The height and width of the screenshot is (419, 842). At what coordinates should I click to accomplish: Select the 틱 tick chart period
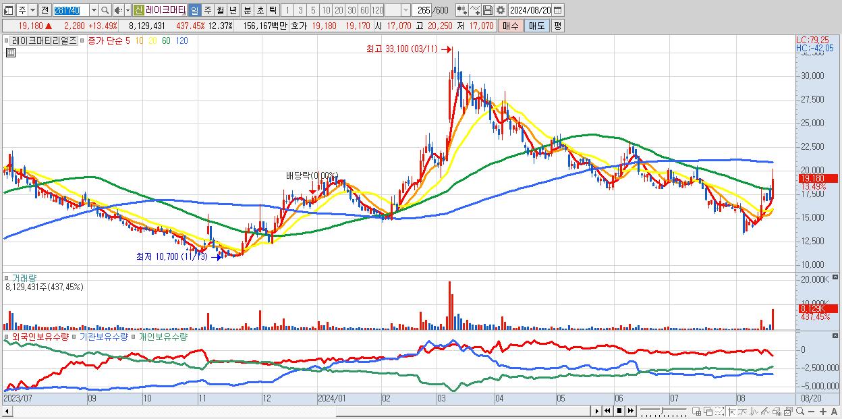point(273,10)
